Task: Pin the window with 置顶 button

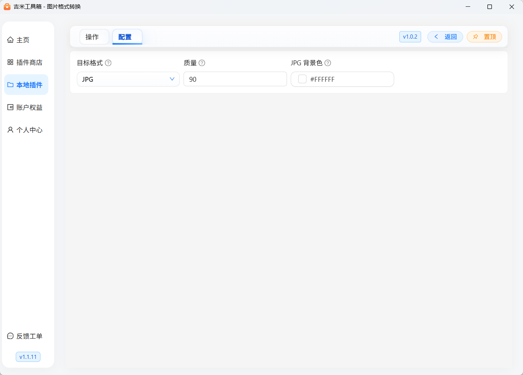Action: [x=484, y=37]
